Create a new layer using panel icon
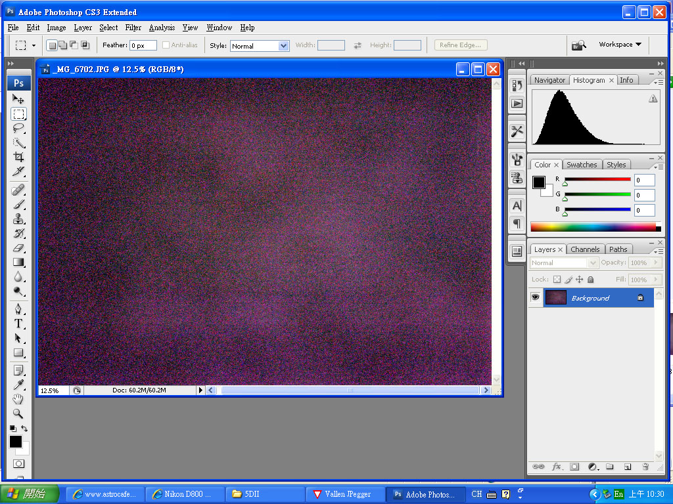Image resolution: width=673 pixels, height=504 pixels. tap(627, 467)
